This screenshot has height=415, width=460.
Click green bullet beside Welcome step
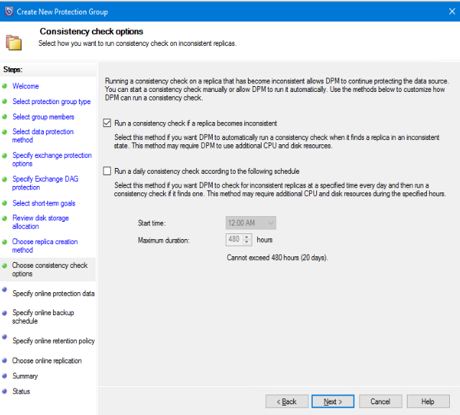click(x=5, y=86)
